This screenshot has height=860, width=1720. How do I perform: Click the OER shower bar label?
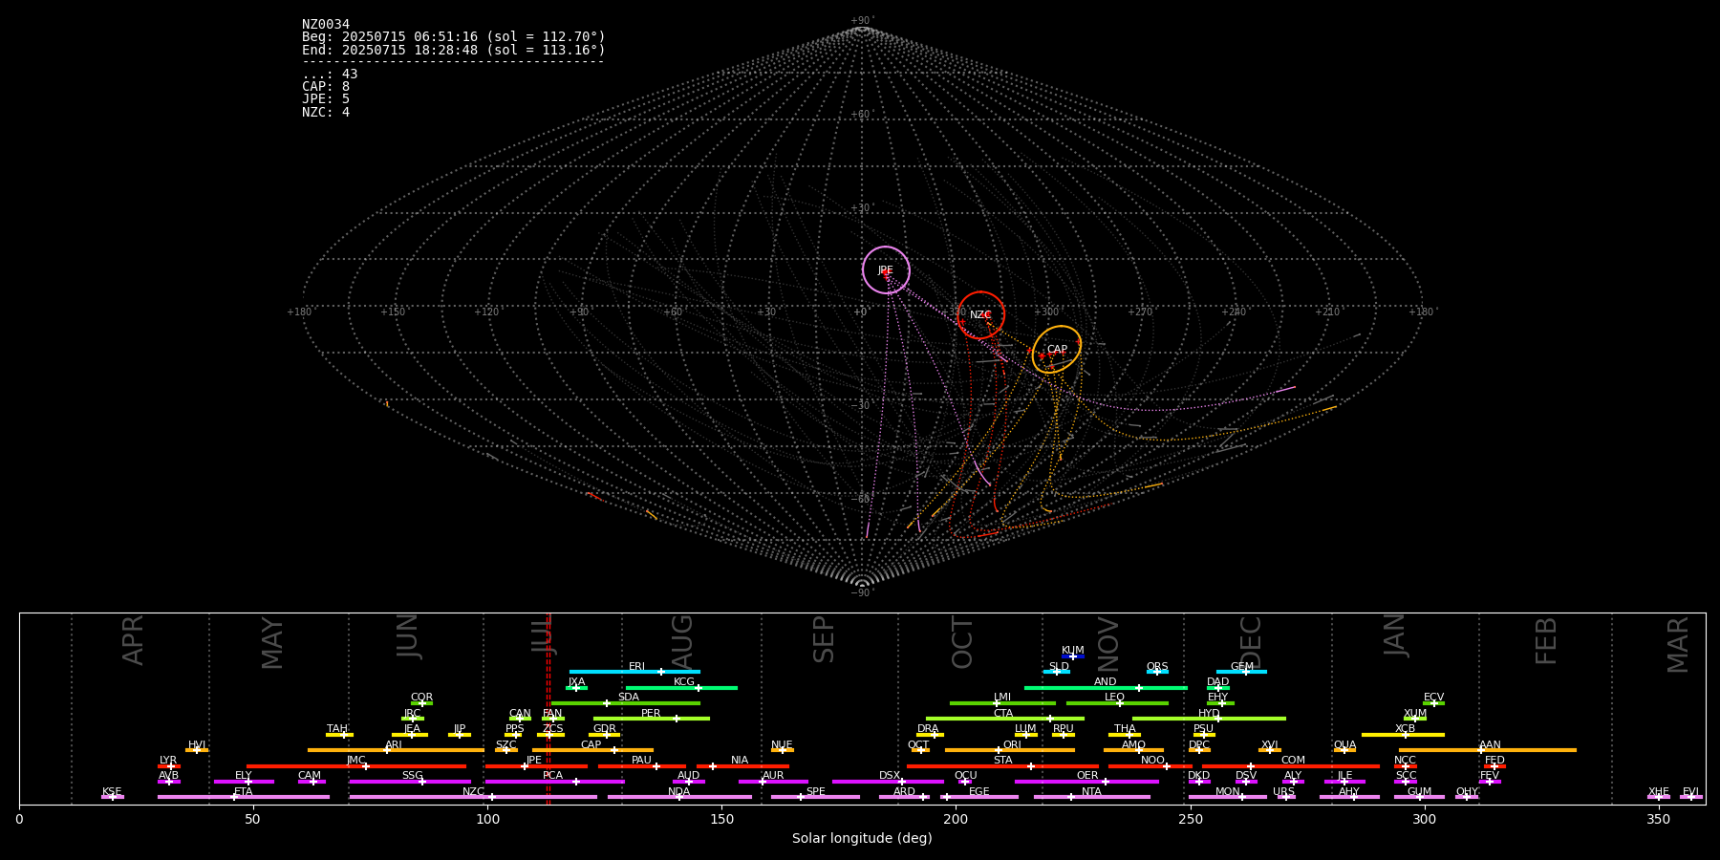click(1087, 776)
